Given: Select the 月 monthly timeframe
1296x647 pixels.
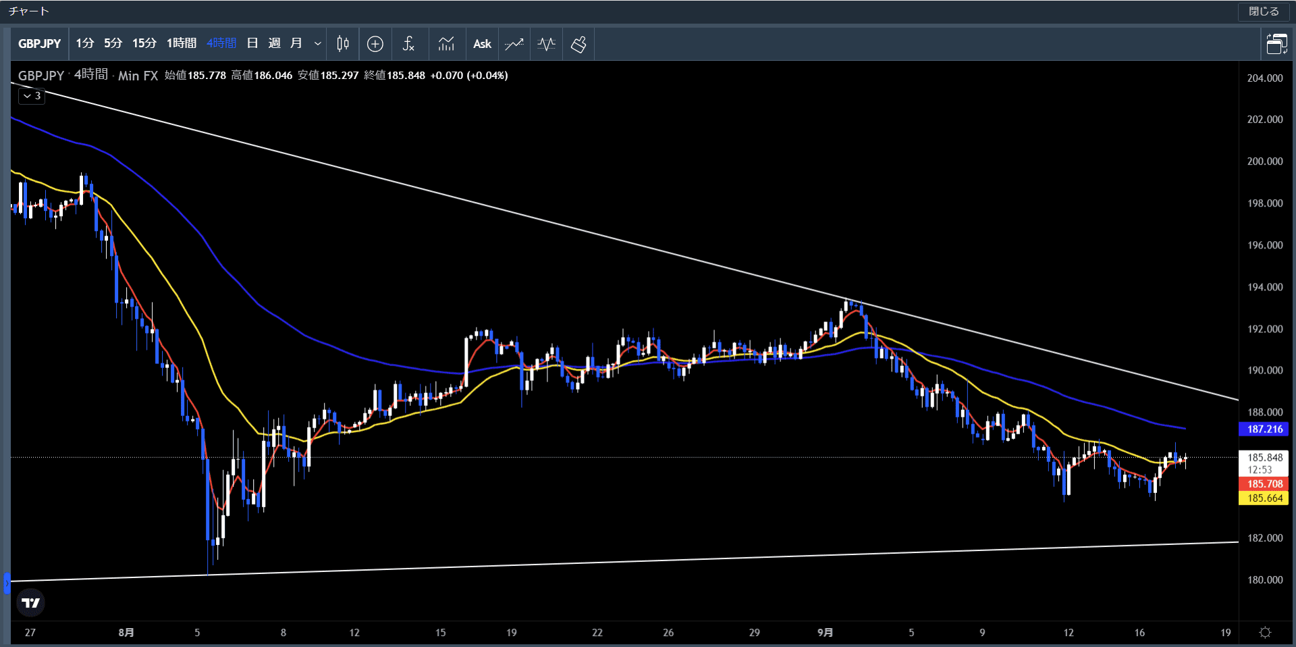Looking at the screenshot, I should click(296, 43).
